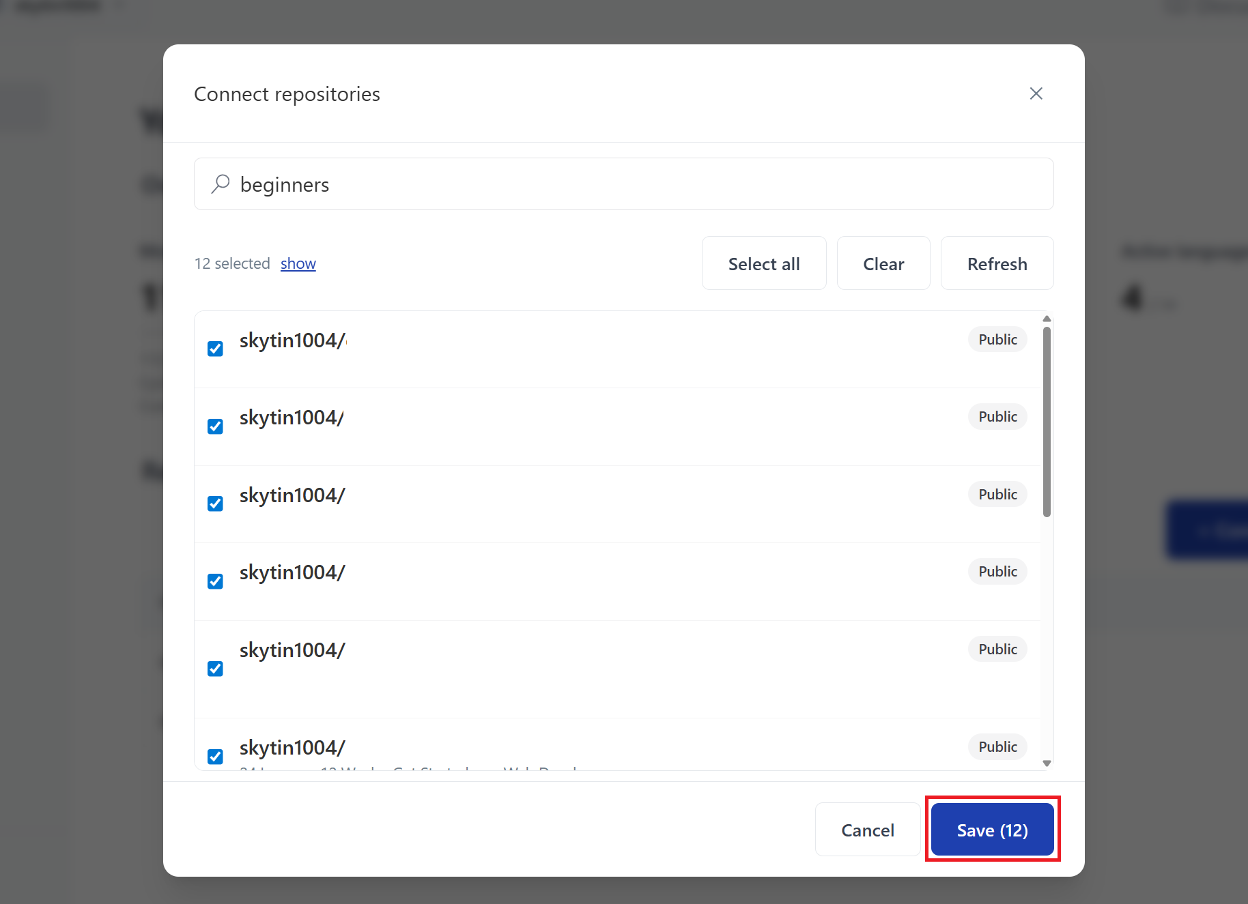Uncheck the last visible repository
The width and height of the screenshot is (1248, 904).
215,756
